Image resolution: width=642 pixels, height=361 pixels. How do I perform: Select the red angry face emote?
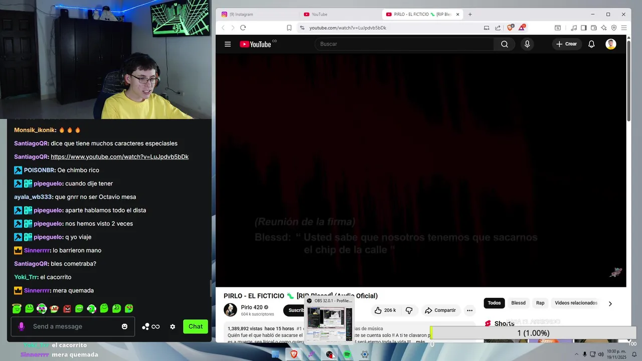point(67,308)
